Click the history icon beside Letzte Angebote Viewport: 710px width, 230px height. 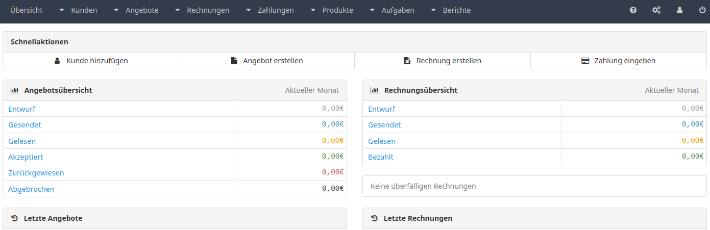click(x=14, y=218)
